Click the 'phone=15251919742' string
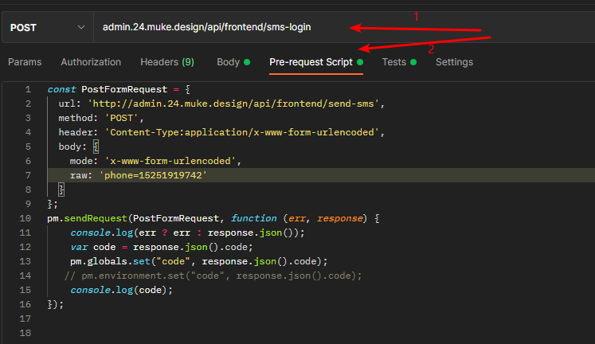The width and height of the screenshot is (595, 344). [153, 175]
